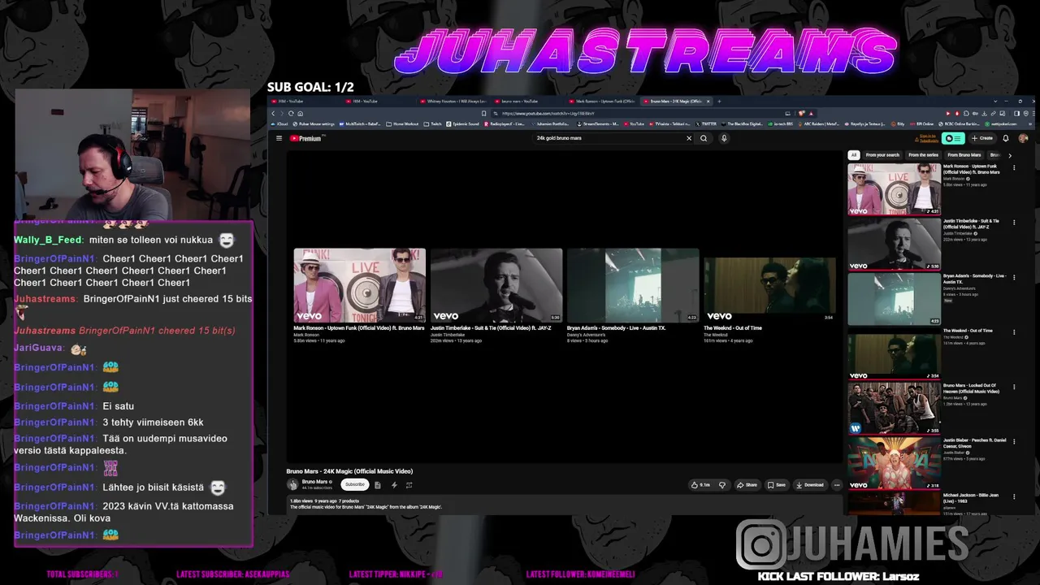
Task: Open the Uptown Funk title in sidebar
Action: point(971,169)
